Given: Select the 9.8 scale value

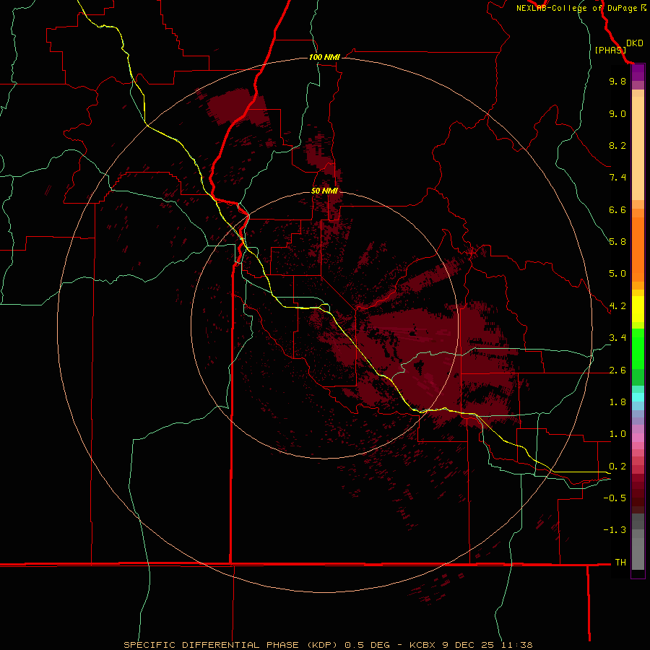Looking at the screenshot, I should (617, 81).
